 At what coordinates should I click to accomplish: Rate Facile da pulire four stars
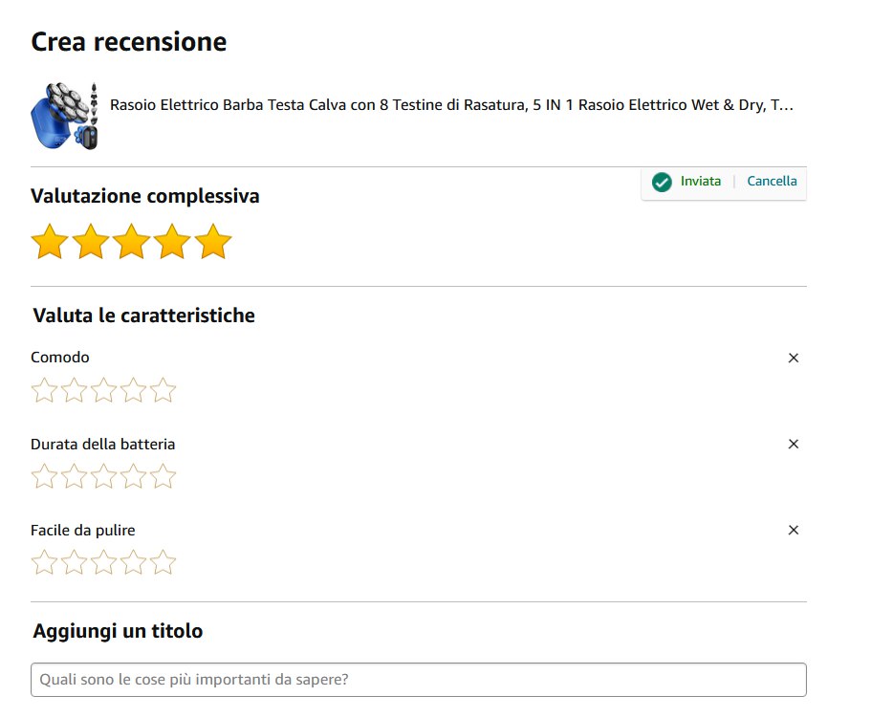[x=134, y=562]
